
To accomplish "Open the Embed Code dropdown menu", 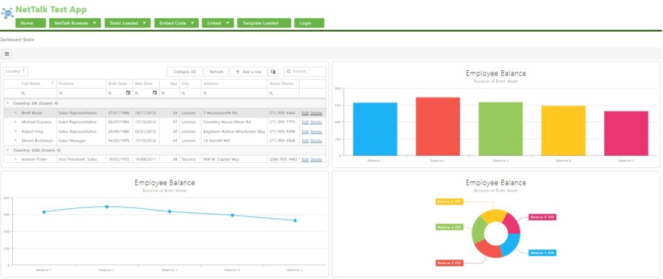I will click(x=175, y=23).
